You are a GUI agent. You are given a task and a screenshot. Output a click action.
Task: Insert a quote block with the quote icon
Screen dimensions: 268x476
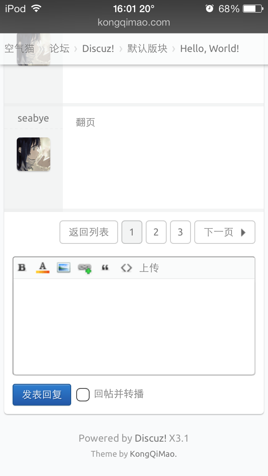[x=105, y=267]
